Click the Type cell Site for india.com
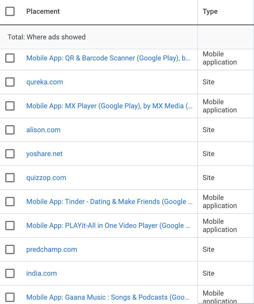Viewport: 254px width, 304px height. [208, 273]
